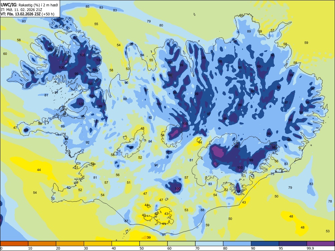Click the '90' legend scale label at bottom
Viewport: 335px width, 251px height.
coord(253,248)
